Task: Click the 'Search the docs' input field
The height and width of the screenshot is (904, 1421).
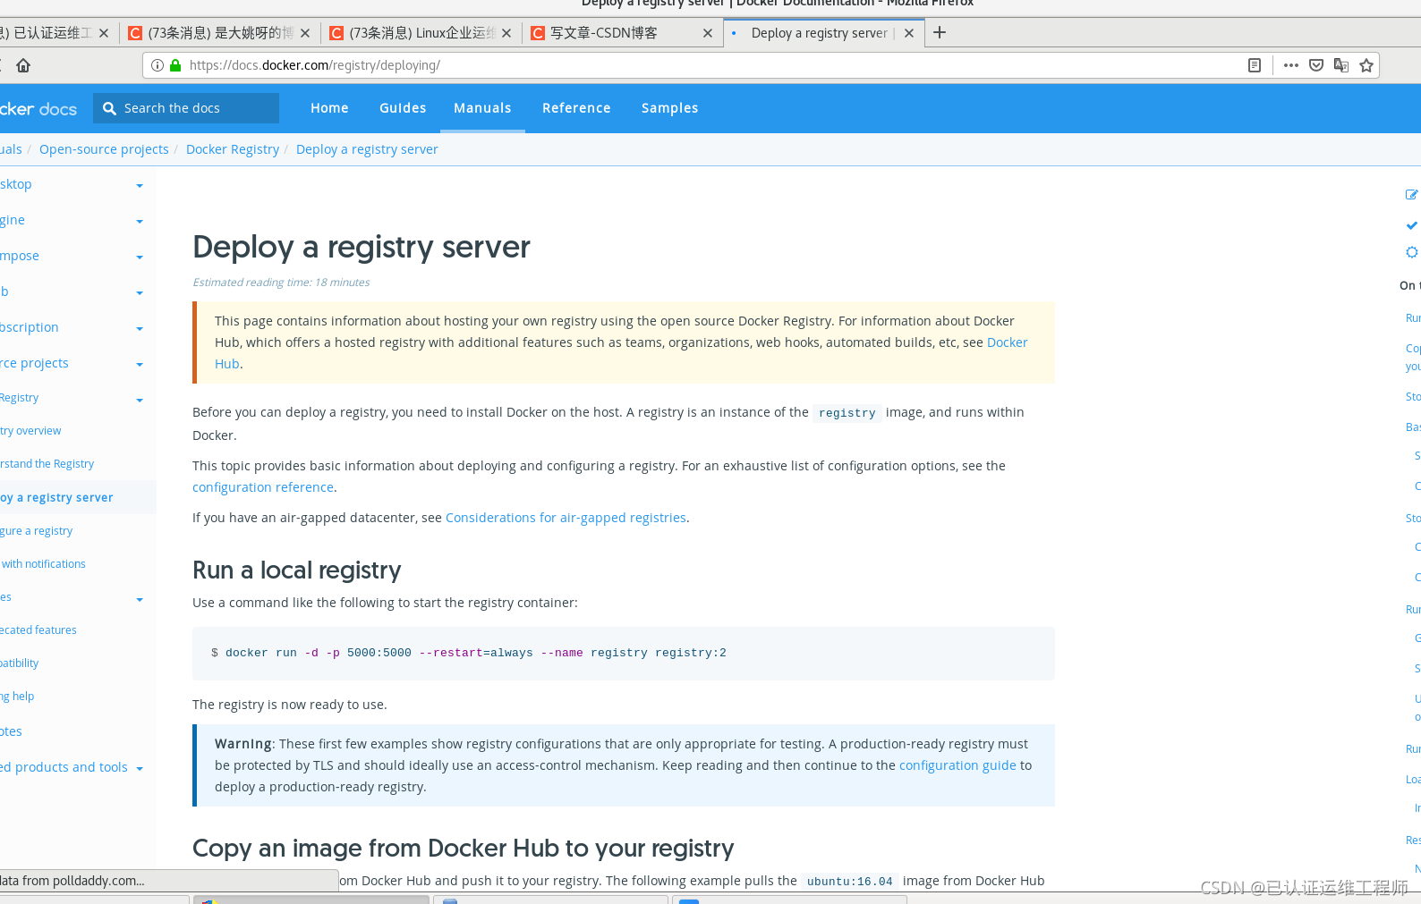Action: coord(186,108)
